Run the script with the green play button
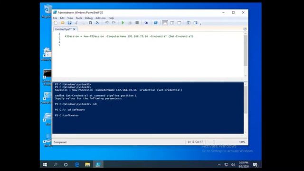The width and height of the screenshot is (304, 171). click(123, 23)
